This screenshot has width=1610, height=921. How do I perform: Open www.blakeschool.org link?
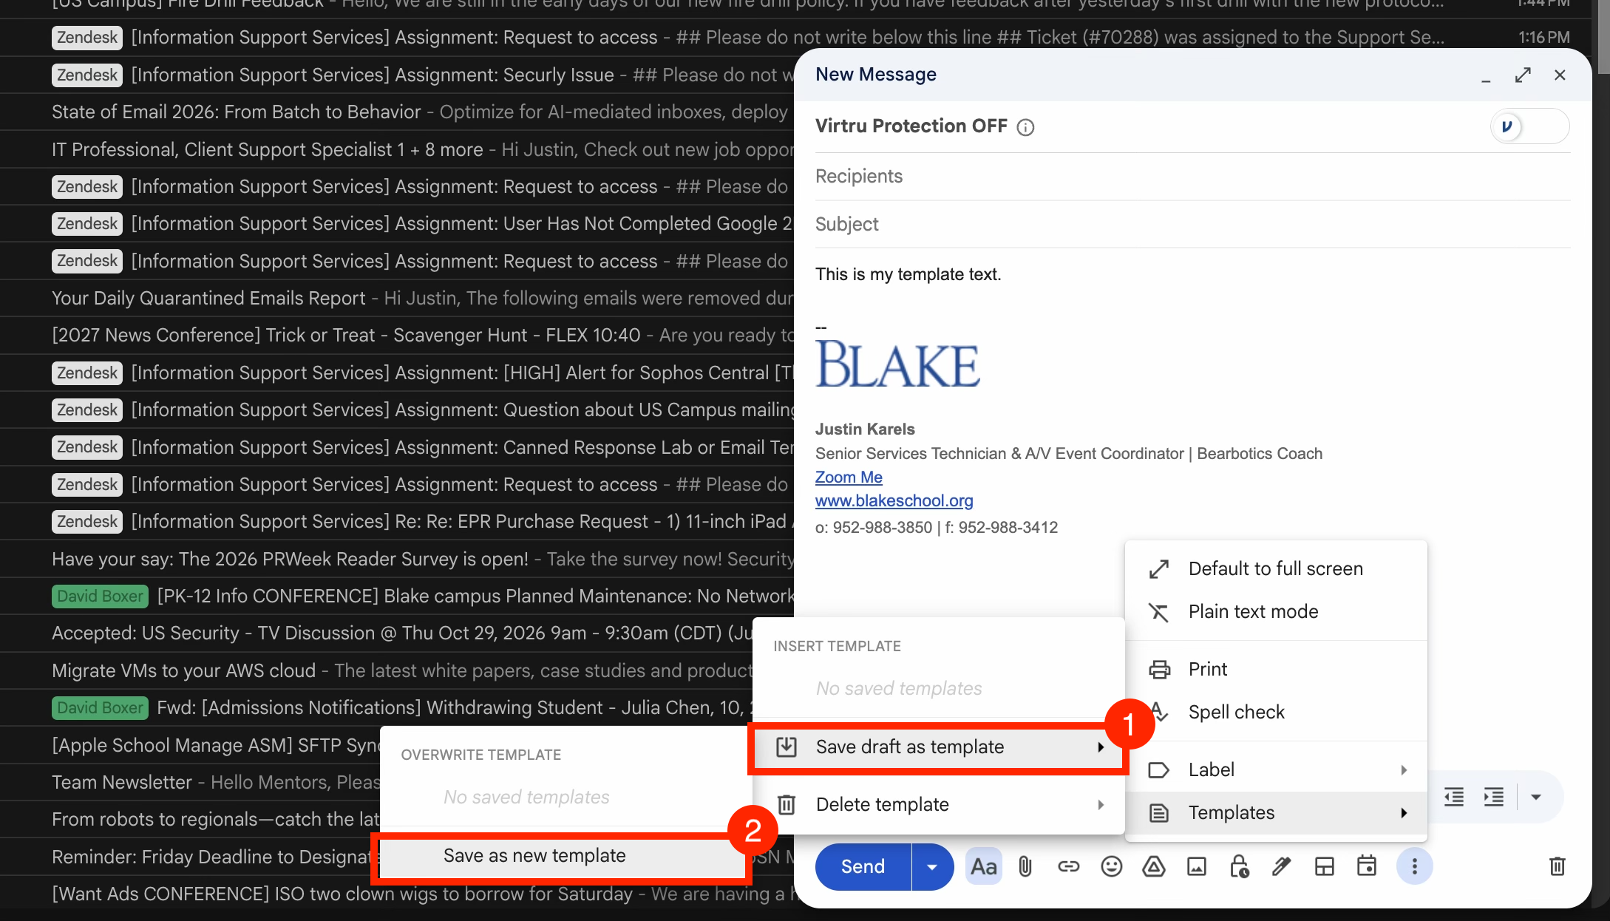pos(894,501)
